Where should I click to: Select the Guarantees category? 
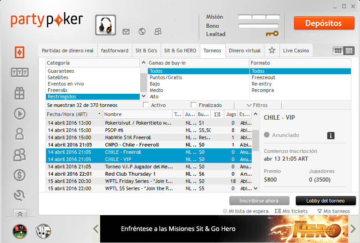click(x=93, y=71)
